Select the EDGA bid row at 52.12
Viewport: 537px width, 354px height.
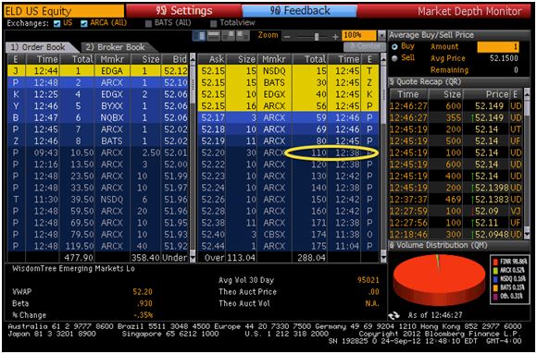[98, 71]
